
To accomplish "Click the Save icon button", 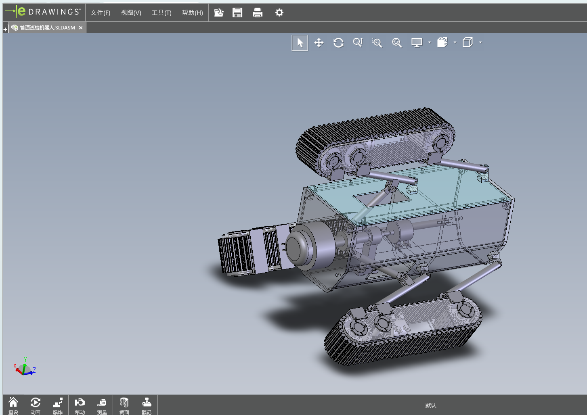I will click(x=237, y=13).
